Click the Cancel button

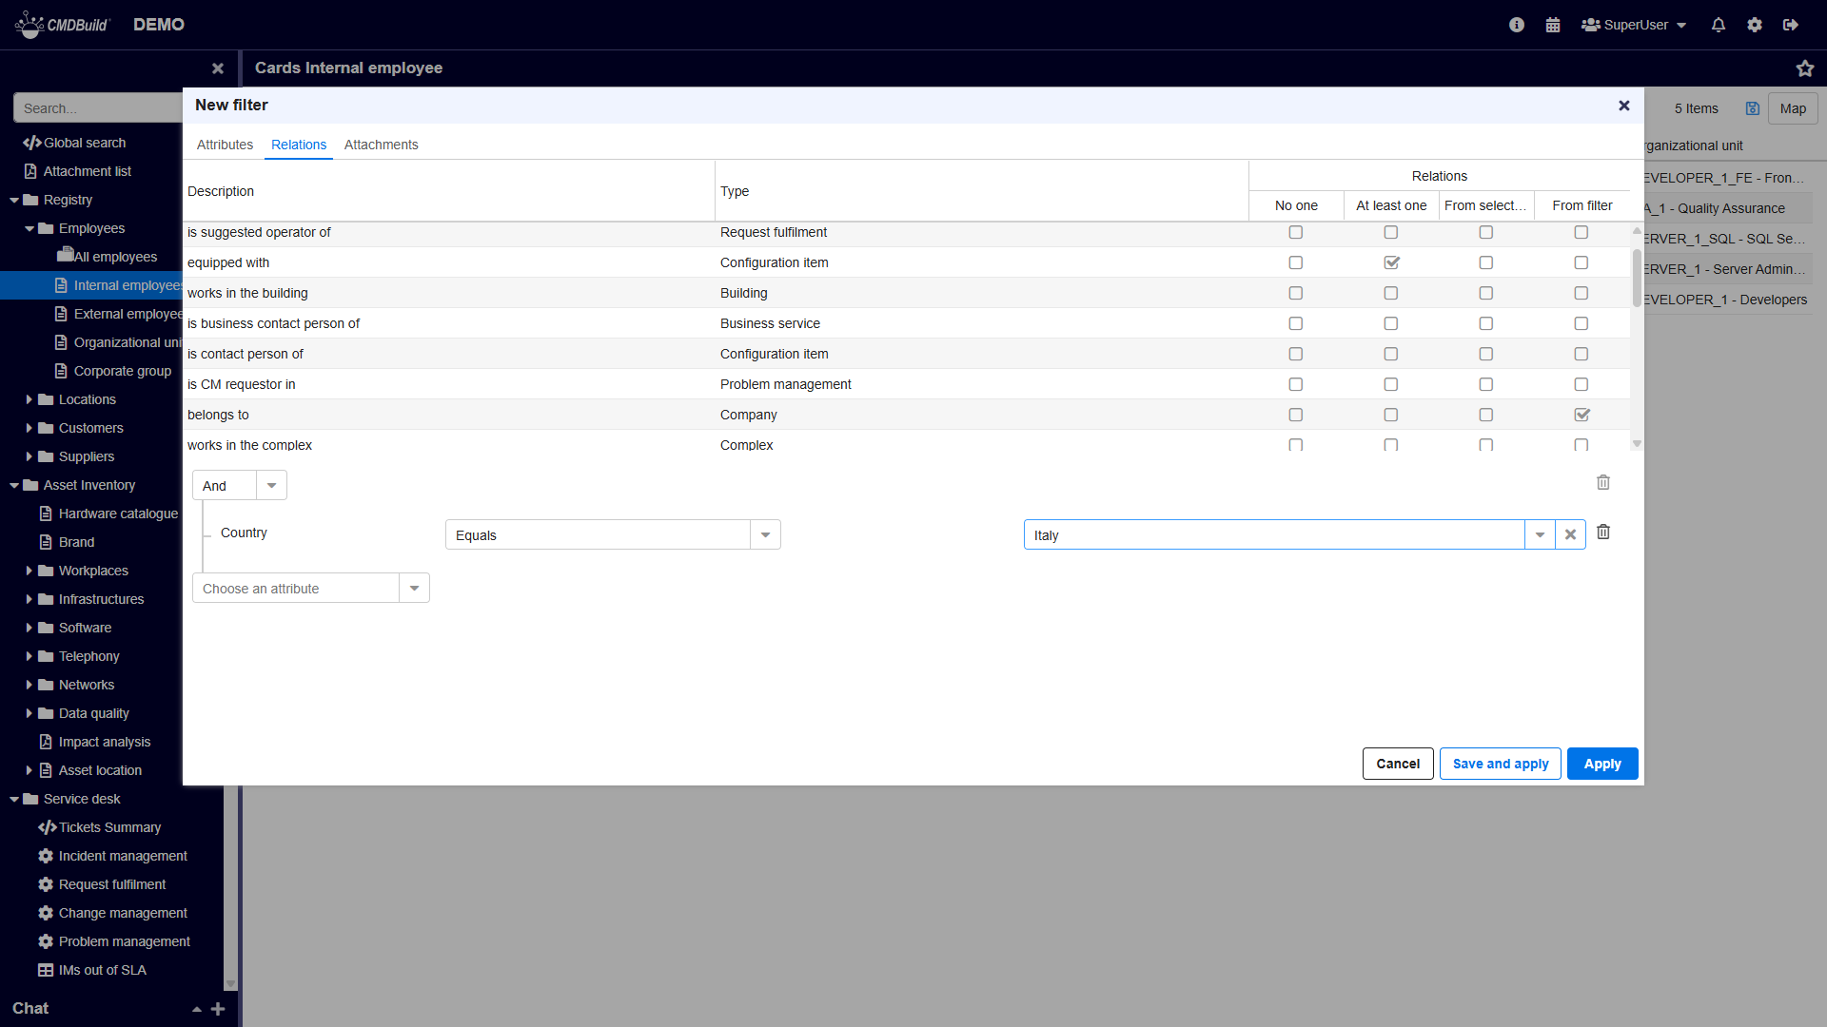1397,764
